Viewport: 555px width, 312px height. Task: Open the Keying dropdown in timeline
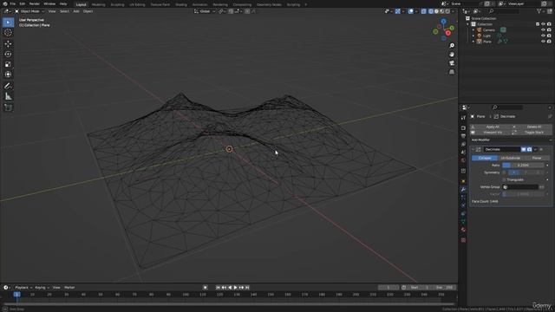click(42, 288)
